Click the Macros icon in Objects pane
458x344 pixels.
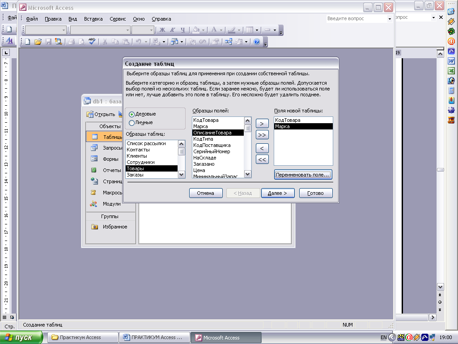pyautogui.click(x=94, y=193)
